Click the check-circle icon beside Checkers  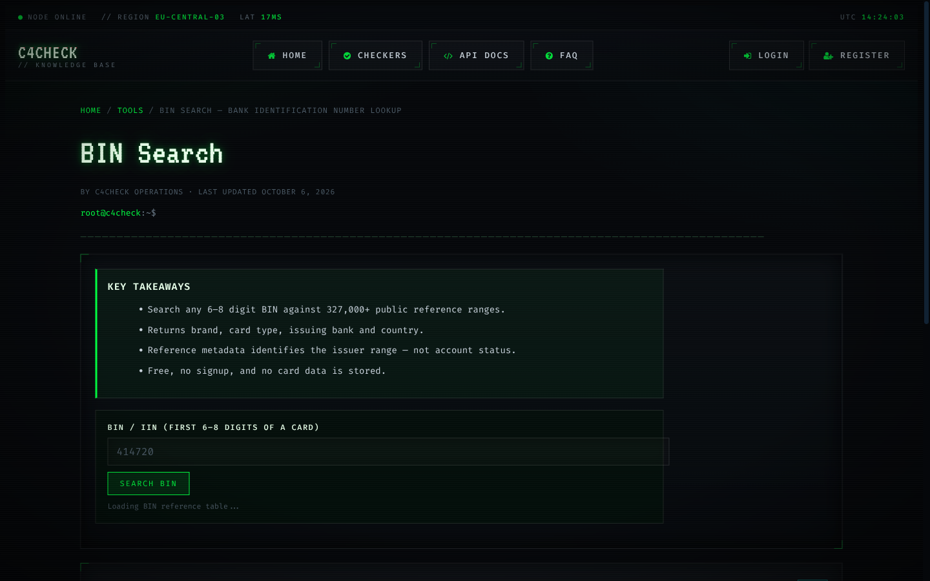click(x=347, y=56)
